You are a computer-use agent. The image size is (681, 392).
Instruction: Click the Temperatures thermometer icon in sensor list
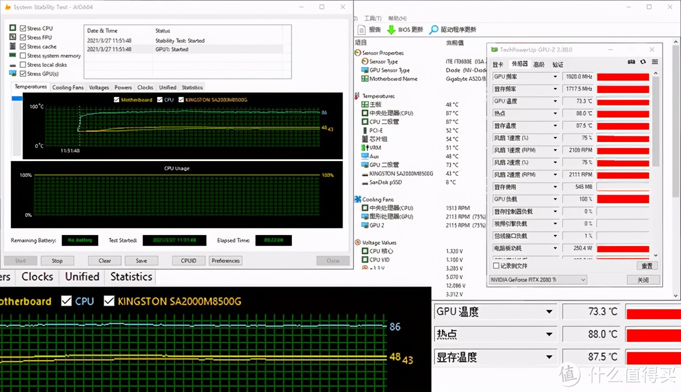click(358, 96)
